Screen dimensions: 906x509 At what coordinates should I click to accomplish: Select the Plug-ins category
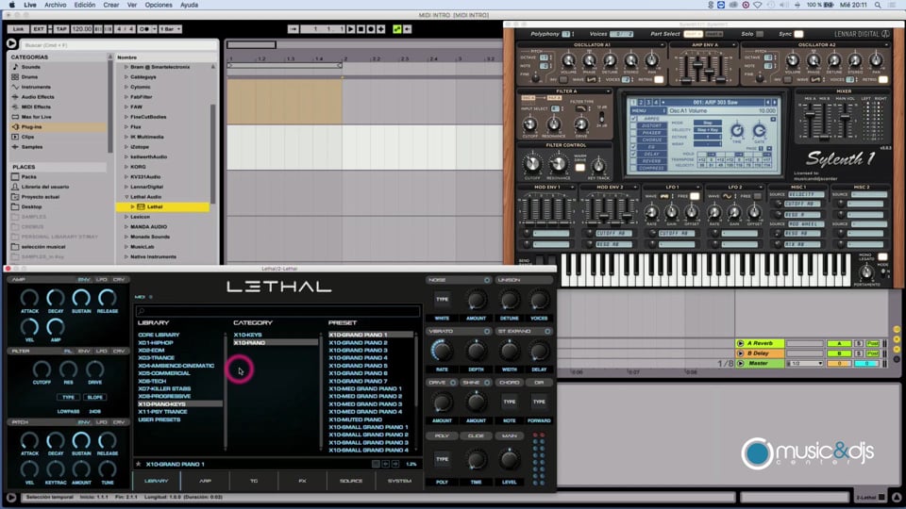tap(31, 127)
